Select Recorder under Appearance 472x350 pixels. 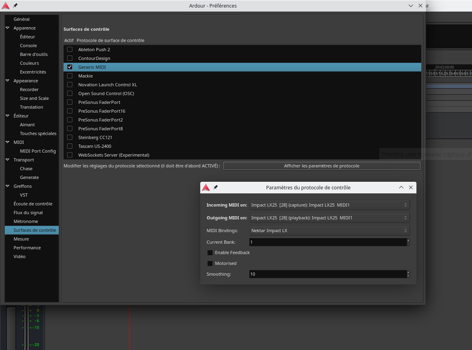(29, 89)
